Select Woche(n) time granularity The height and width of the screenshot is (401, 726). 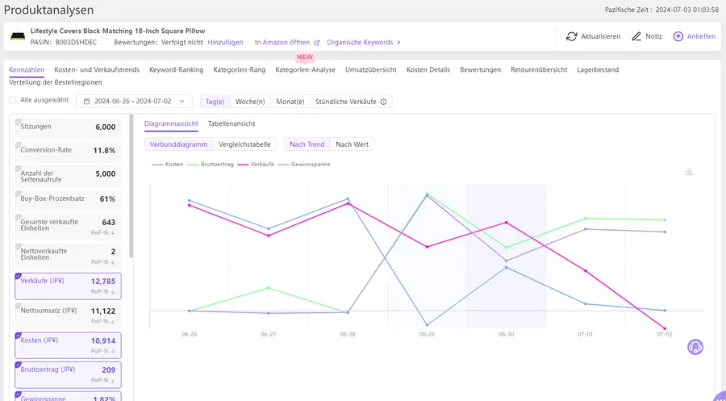tap(250, 102)
